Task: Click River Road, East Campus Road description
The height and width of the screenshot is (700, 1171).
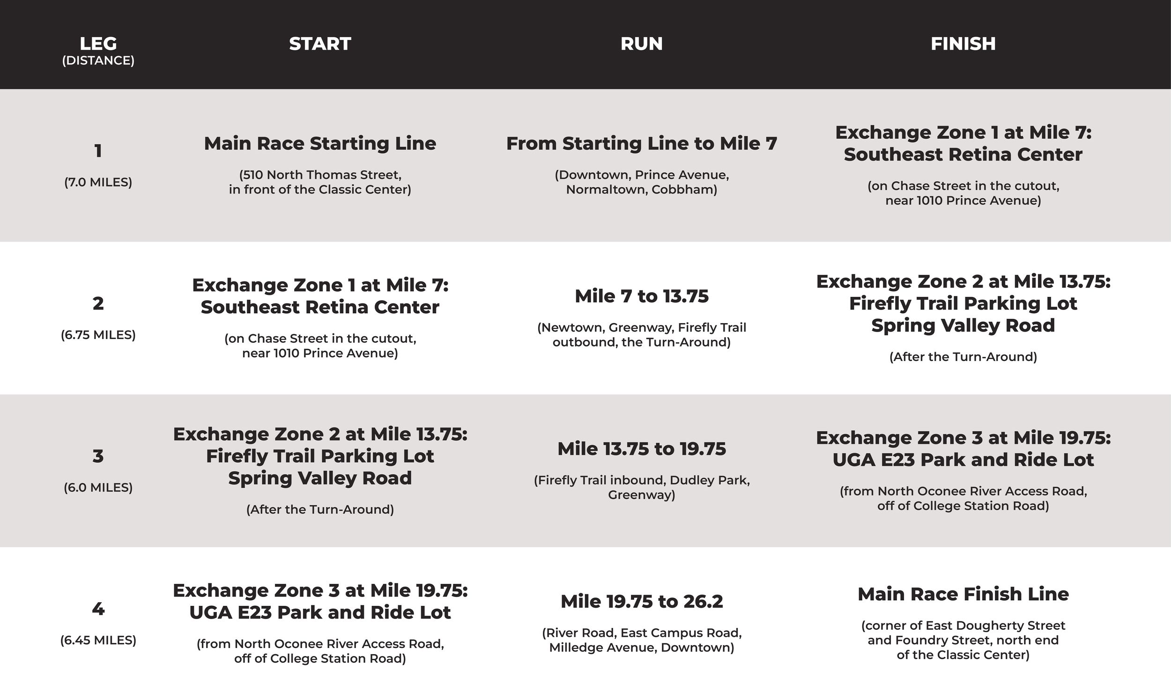Action: coord(641,640)
